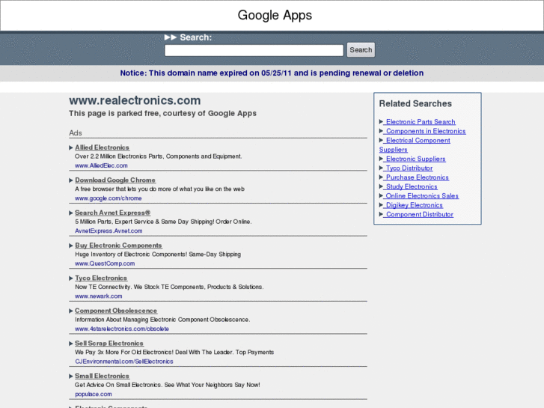Click the double-arrow icon before Search label
544x408 pixels.
[171, 37]
